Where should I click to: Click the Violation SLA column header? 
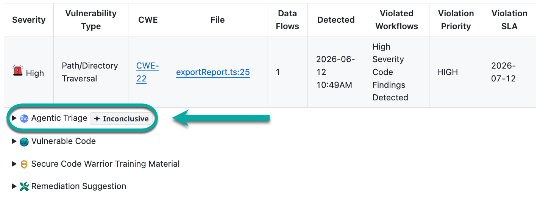[509, 20]
